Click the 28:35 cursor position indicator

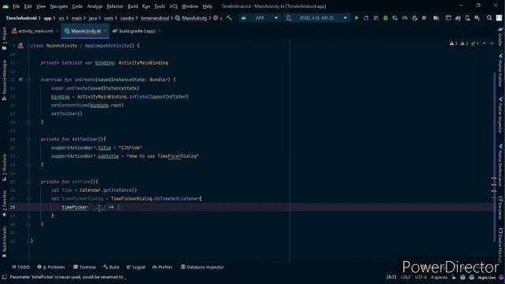click(x=391, y=277)
